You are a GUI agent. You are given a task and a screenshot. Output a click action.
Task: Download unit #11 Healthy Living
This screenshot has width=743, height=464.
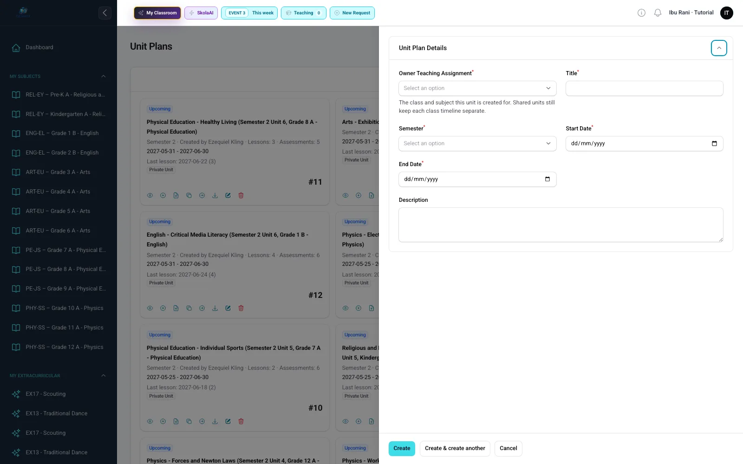coord(215,195)
